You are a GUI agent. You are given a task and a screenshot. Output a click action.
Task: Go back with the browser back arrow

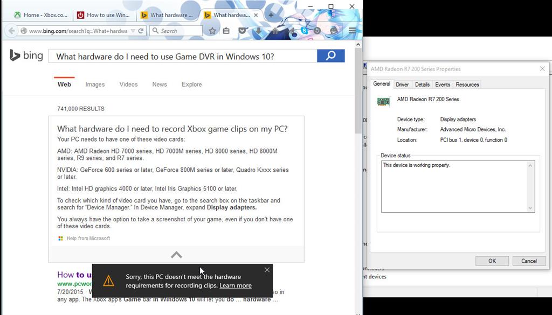tap(11, 31)
